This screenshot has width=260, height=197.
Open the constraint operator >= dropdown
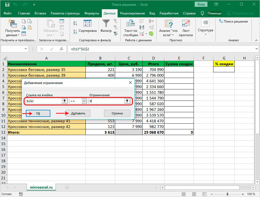(x=84, y=101)
